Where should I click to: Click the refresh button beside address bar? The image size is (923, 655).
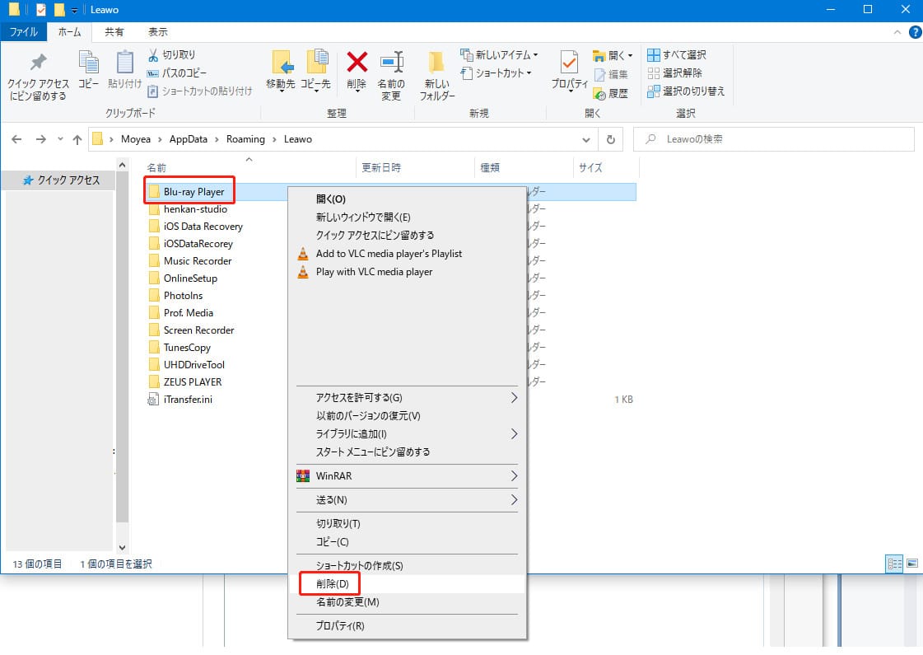click(610, 139)
